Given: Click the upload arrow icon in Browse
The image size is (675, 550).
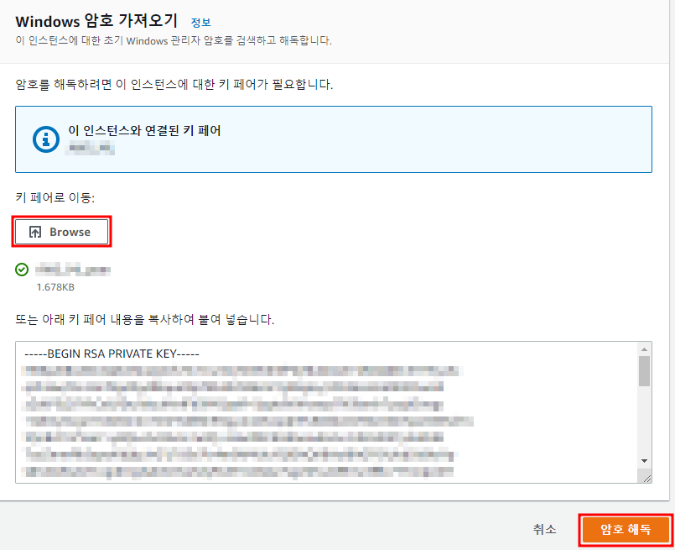Looking at the screenshot, I should (x=35, y=232).
